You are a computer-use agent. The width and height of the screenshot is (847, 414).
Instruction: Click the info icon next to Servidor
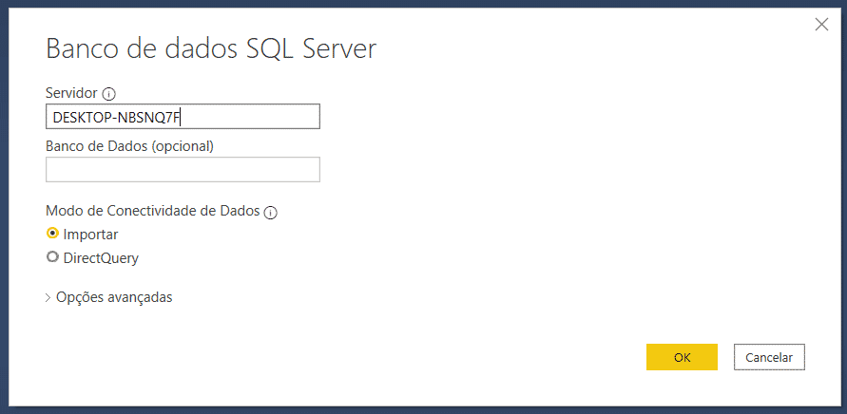click(108, 94)
